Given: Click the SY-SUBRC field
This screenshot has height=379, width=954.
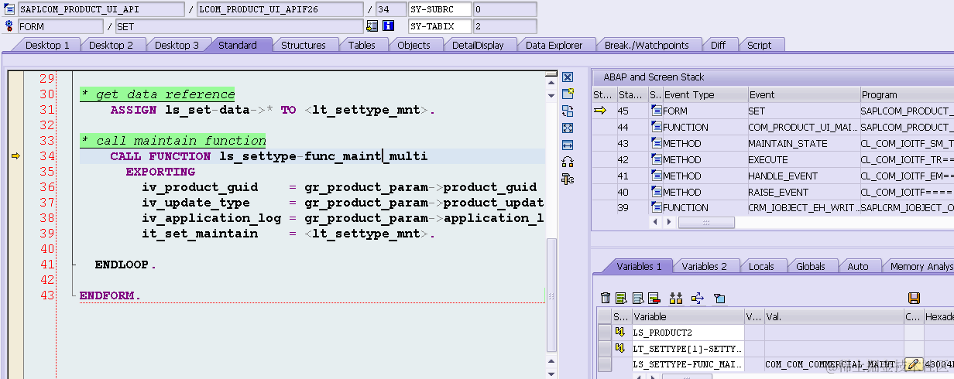Looking at the screenshot, I should click(x=439, y=9).
